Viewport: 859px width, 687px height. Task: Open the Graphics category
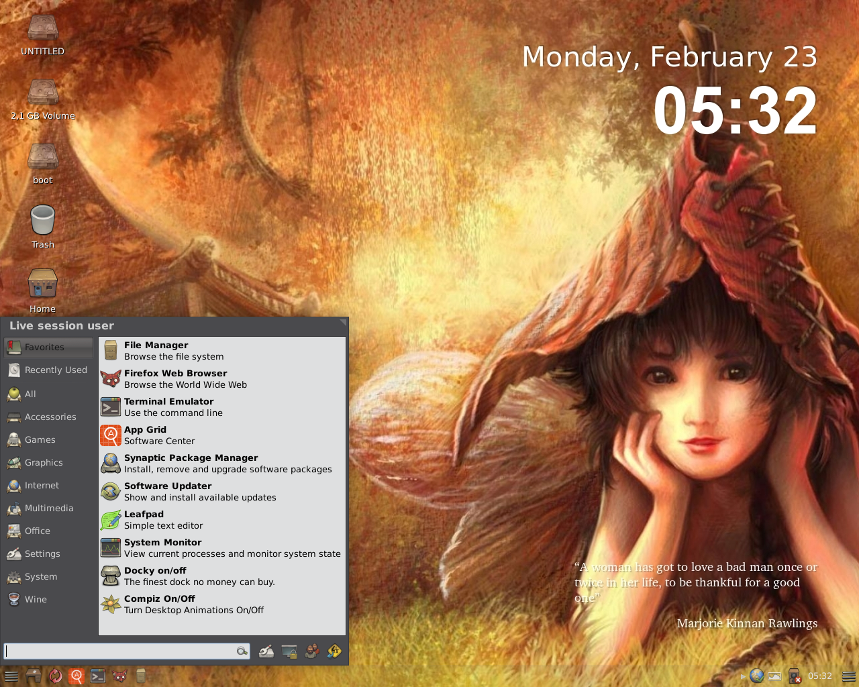coord(49,463)
